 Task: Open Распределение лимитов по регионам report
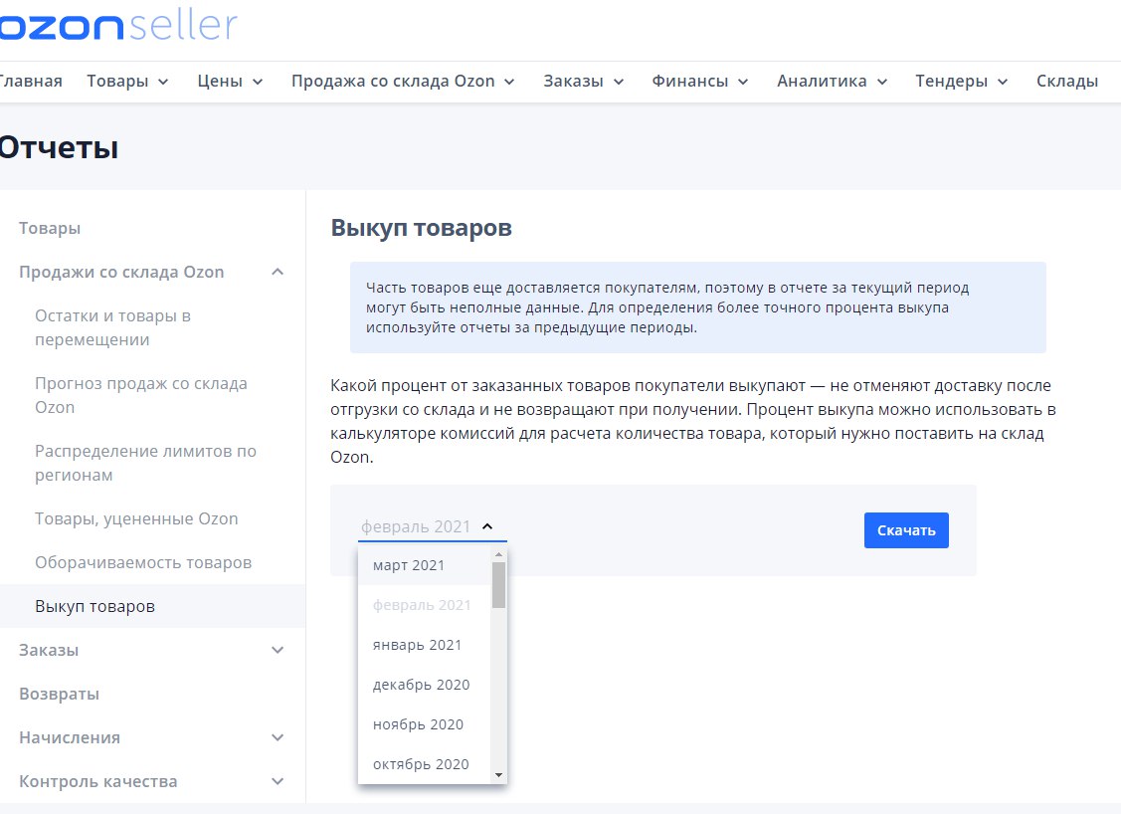pos(145,463)
